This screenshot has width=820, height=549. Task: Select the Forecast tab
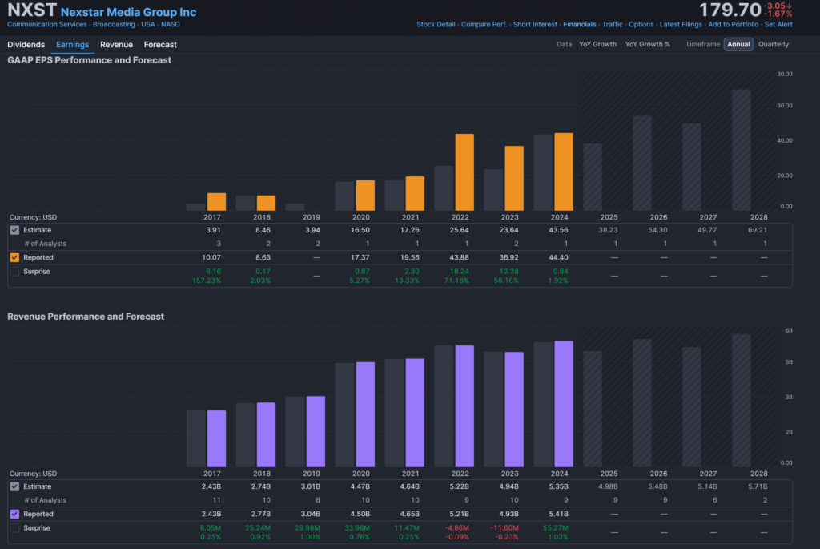click(x=159, y=45)
